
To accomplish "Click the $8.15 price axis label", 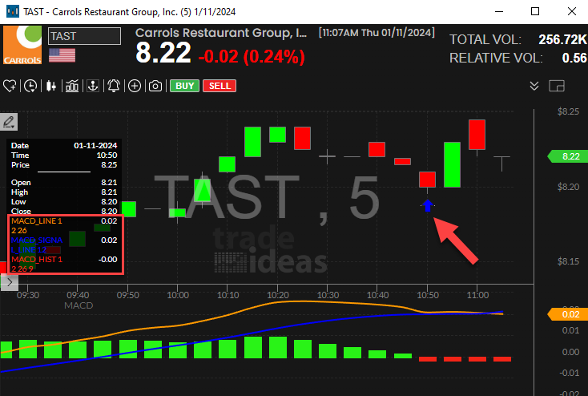I will click(568, 261).
